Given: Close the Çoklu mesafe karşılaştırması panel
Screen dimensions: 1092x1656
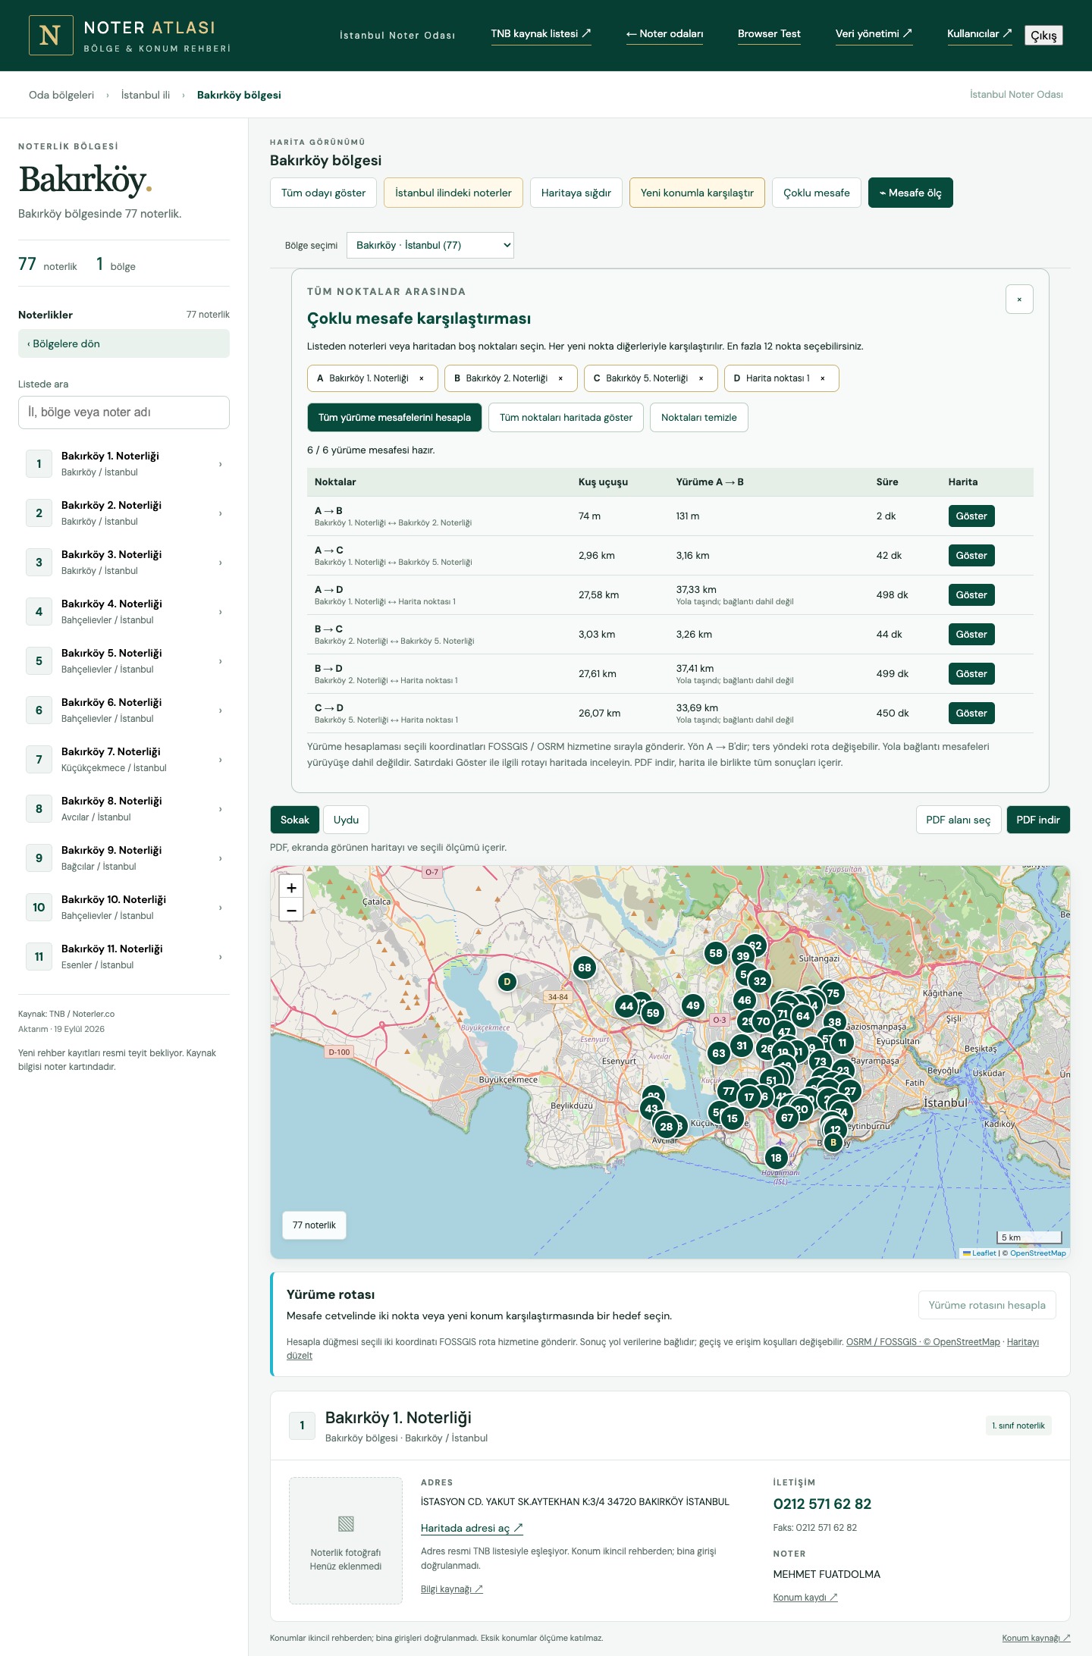Looking at the screenshot, I should (x=1019, y=300).
